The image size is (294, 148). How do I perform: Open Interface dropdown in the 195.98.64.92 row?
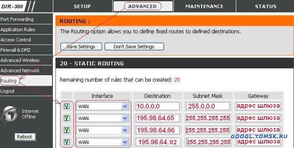click(102, 142)
